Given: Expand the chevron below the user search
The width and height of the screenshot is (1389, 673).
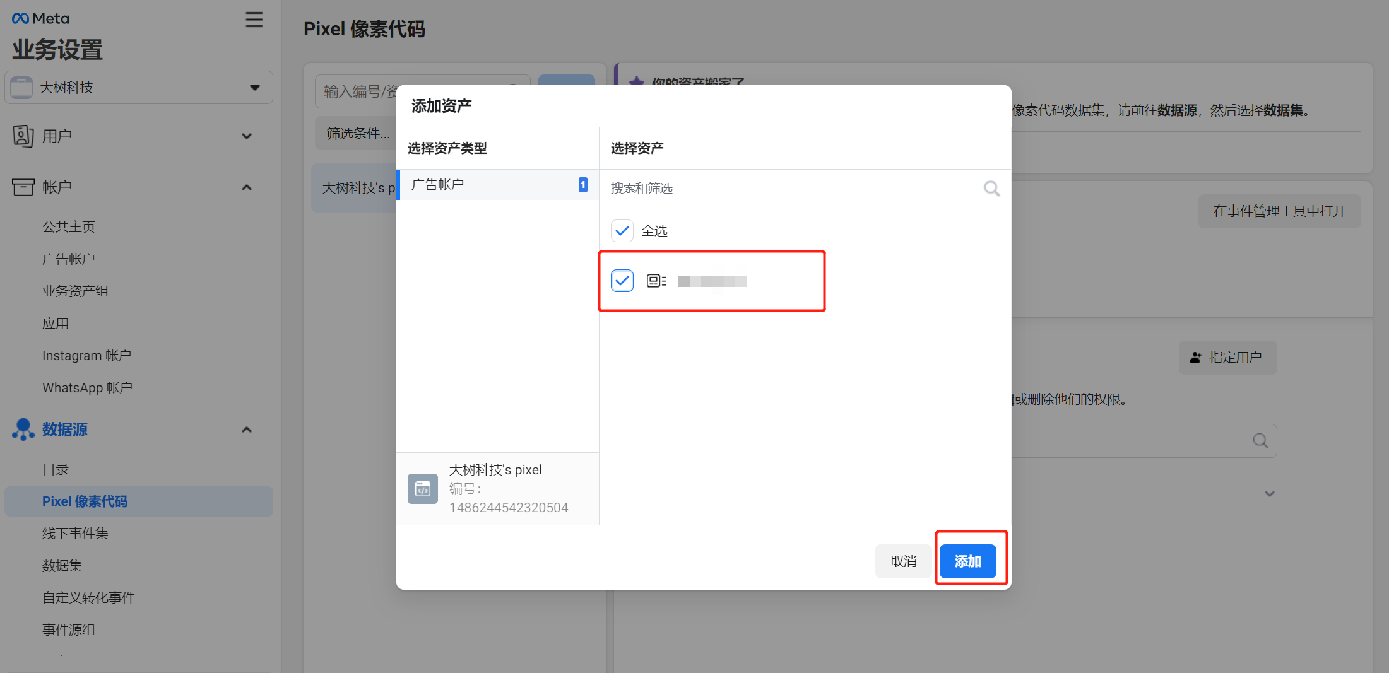Looking at the screenshot, I should 1270,494.
